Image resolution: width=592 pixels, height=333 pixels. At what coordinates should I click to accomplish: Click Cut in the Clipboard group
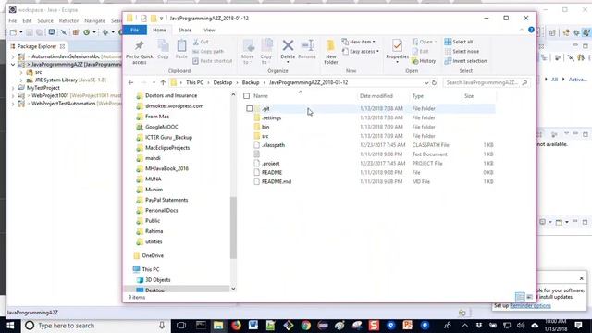[201, 42]
